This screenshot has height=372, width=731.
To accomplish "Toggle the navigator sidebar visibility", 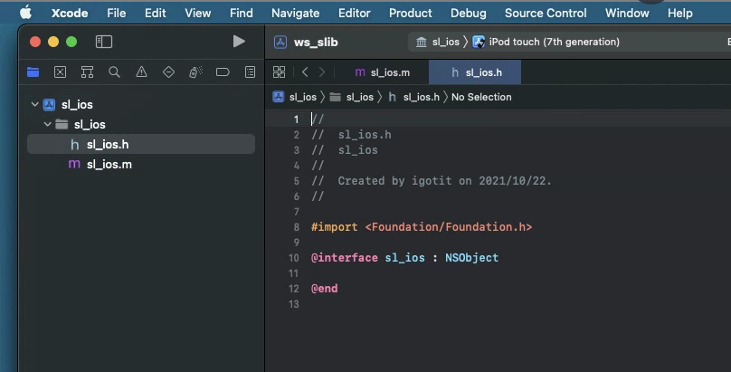I will [x=104, y=42].
